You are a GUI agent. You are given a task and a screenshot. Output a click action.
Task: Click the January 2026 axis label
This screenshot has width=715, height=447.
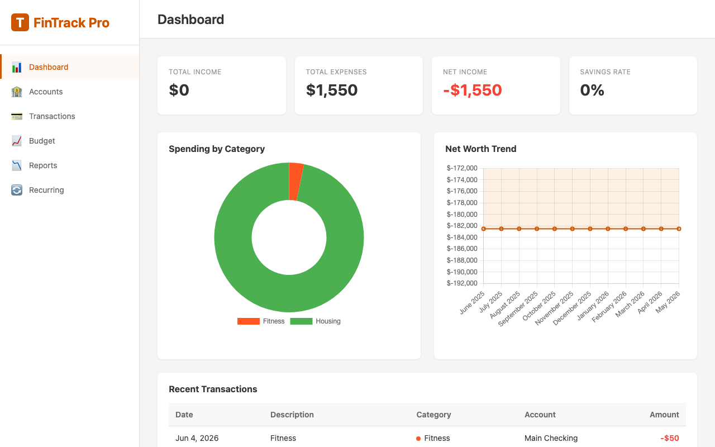[593, 306]
